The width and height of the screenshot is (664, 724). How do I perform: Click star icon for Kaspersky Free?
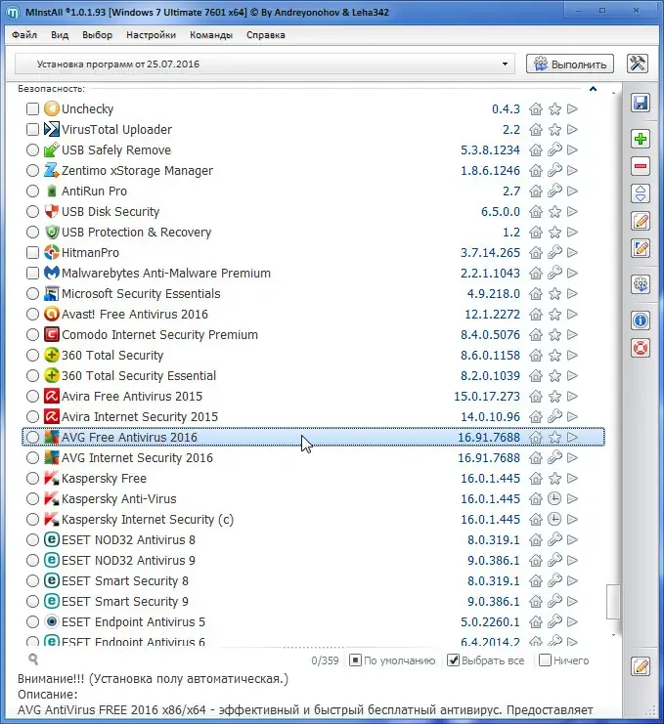point(554,479)
